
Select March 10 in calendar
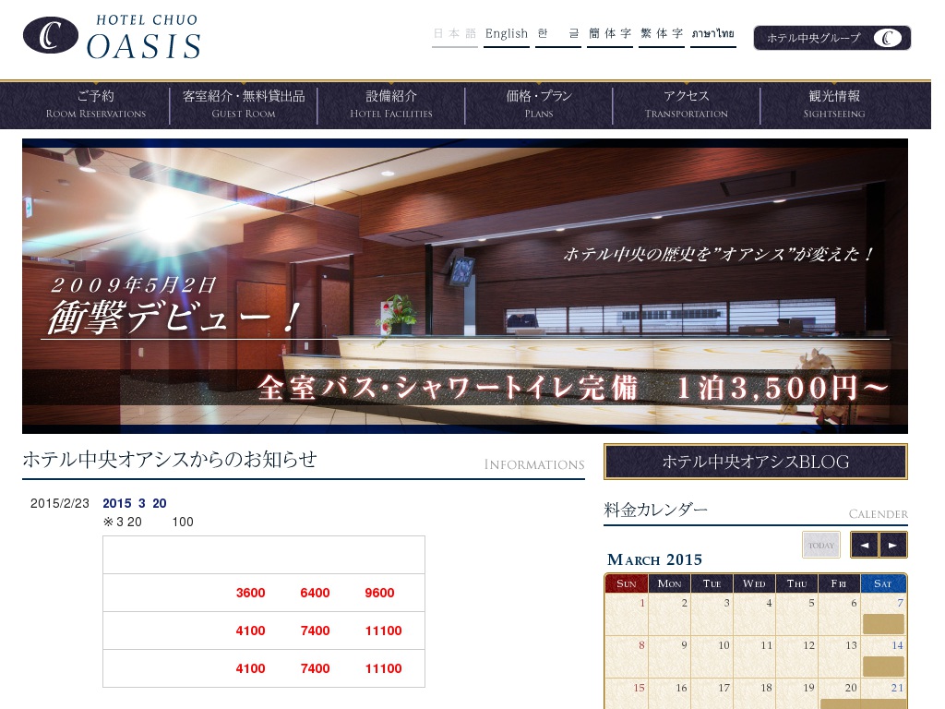point(712,656)
